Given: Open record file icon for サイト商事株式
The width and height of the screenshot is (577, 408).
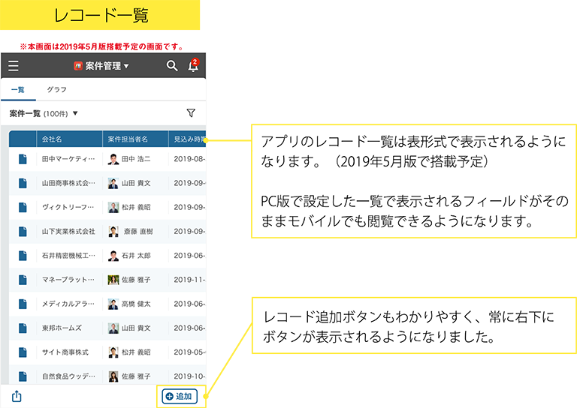Looking at the screenshot, I should pyautogui.click(x=23, y=352).
